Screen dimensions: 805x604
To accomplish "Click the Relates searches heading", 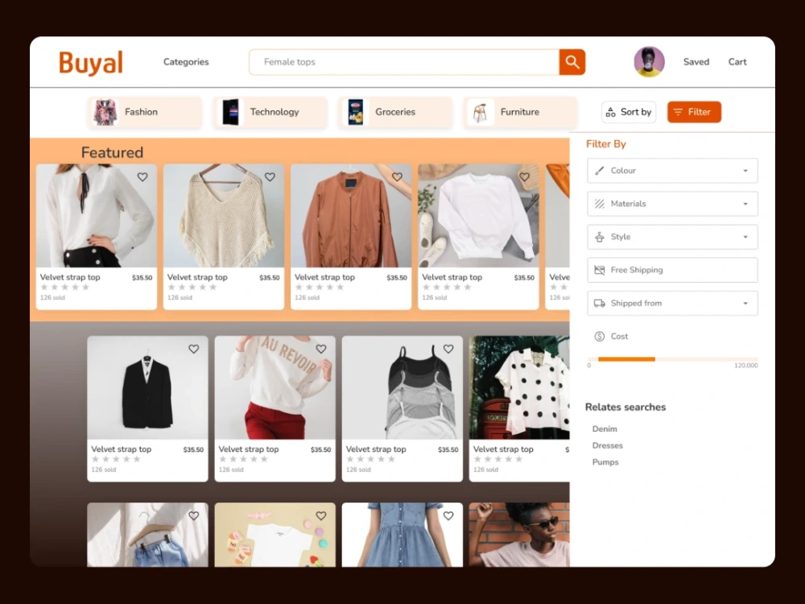I will 625,407.
